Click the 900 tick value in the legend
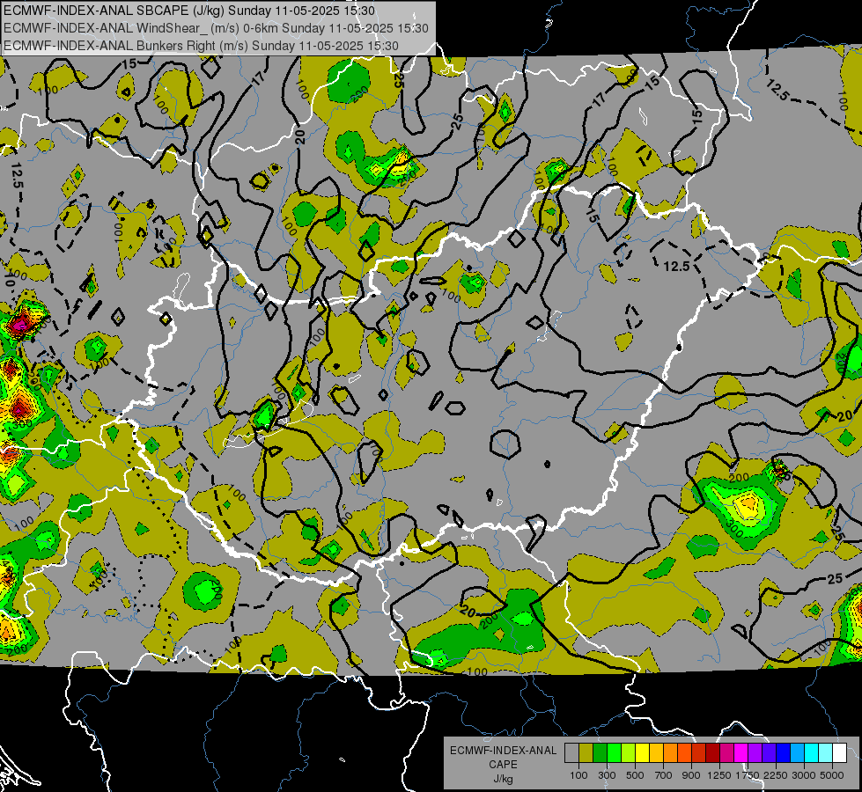This screenshot has width=862, height=792. point(691,775)
